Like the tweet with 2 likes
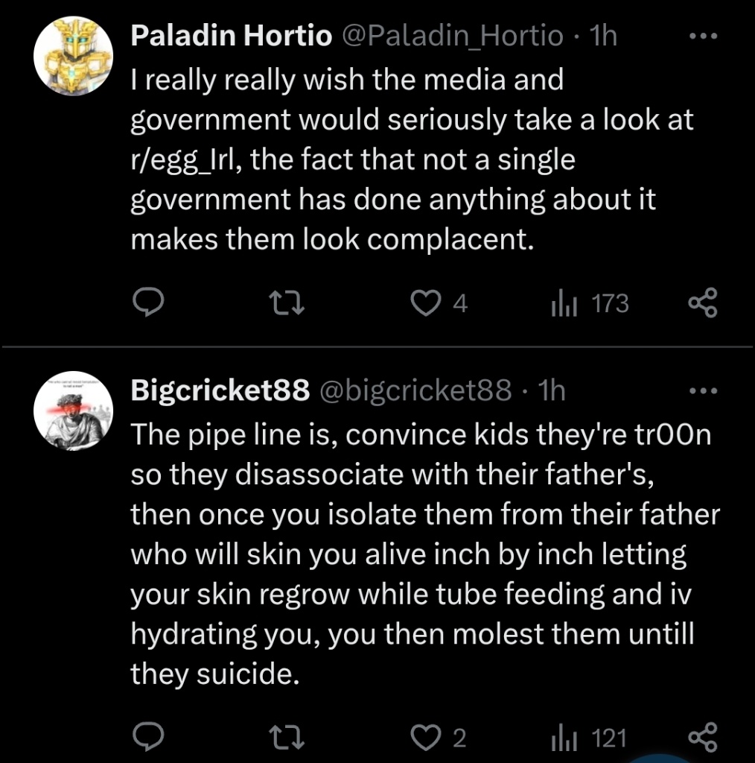The width and height of the screenshot is (755, 763). (x=428, y=738)
